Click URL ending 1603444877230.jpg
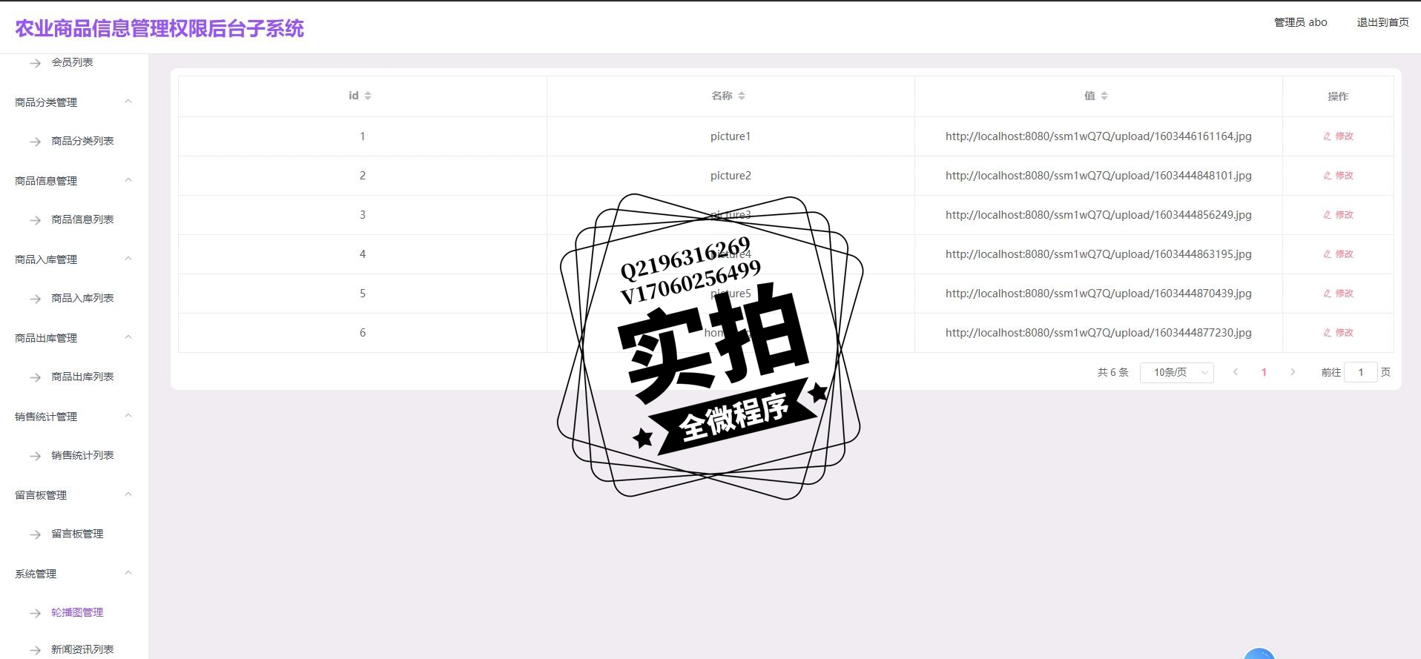The width and height of the screenshot is (1421, 659). click(x=1098, y=333)
